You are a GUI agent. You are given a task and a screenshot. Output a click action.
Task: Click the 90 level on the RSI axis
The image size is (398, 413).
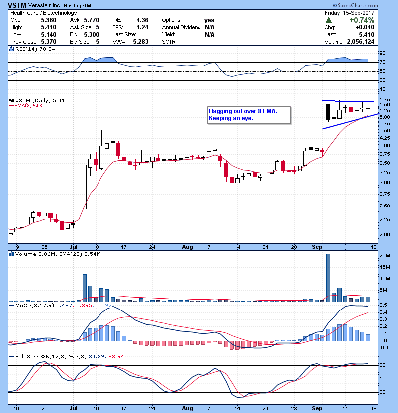point(382,53)
